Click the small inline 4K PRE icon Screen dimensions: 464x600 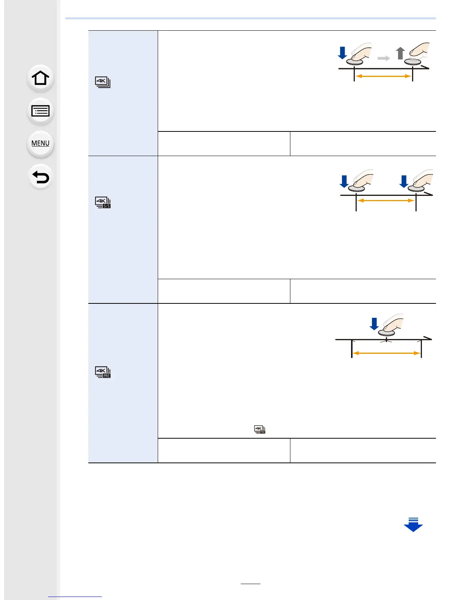click(x=260, y=430)
